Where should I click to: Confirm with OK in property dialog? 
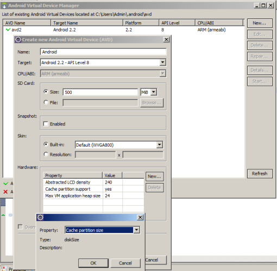click(93, 263)
